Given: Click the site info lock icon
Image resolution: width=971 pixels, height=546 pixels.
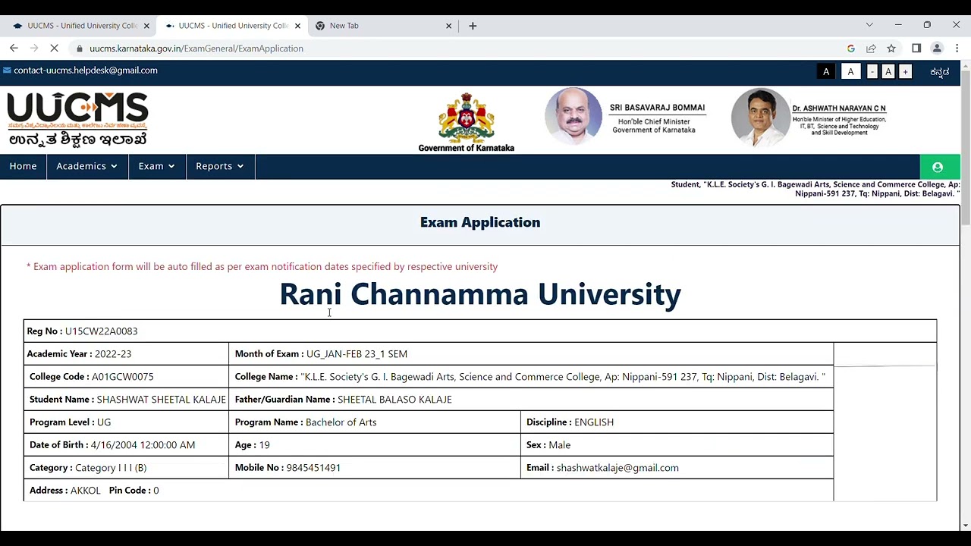Looking at the screenshot, I should (x=79, y=49).
